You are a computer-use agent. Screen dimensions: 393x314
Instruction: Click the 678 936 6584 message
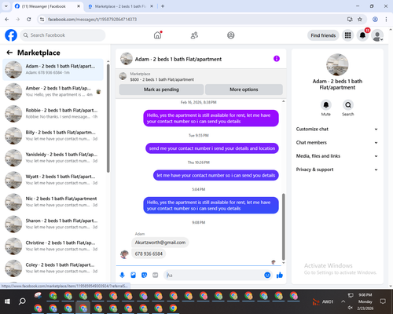click(149, 254)
